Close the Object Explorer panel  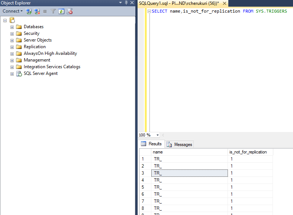[x=132, y=3]
